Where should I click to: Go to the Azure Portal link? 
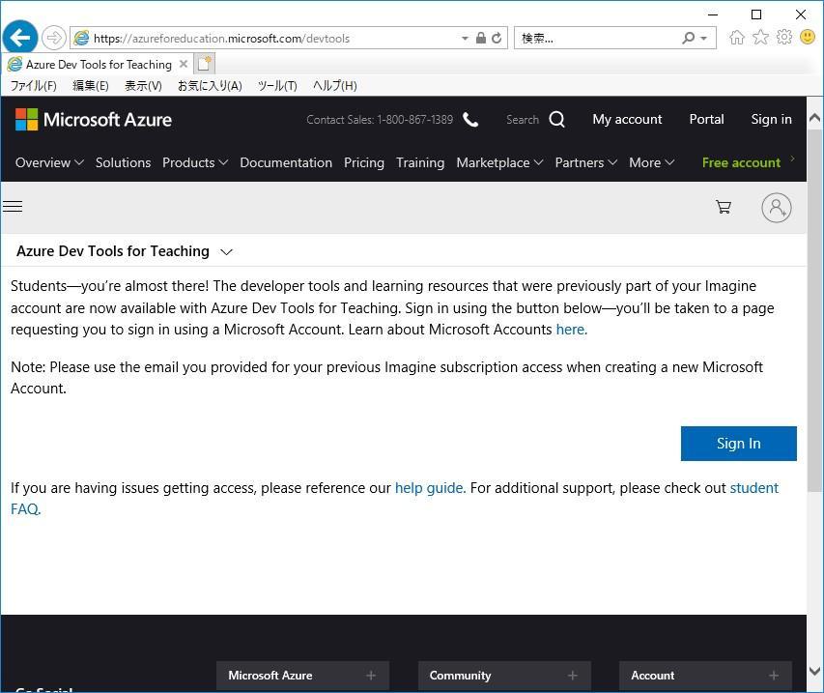point(706,119)
